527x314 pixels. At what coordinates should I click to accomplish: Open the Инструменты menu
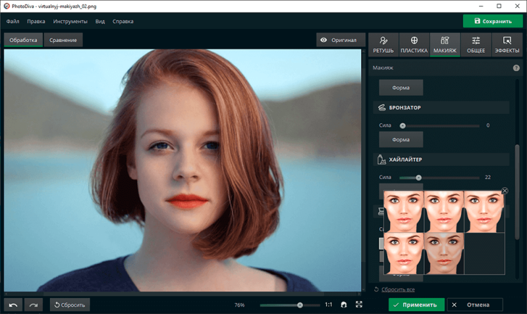click(70, 21)
